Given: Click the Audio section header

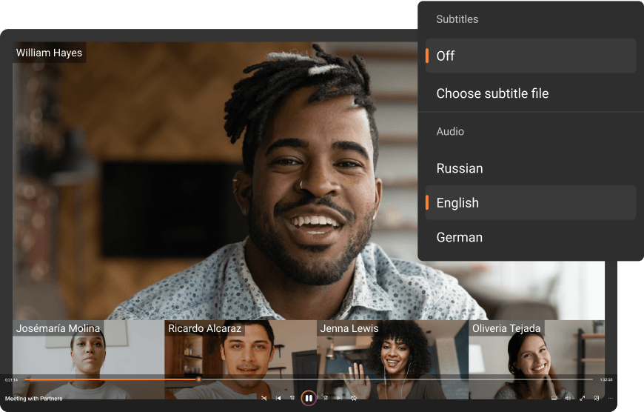Looking at the screenshot, I should coord(450,132).
